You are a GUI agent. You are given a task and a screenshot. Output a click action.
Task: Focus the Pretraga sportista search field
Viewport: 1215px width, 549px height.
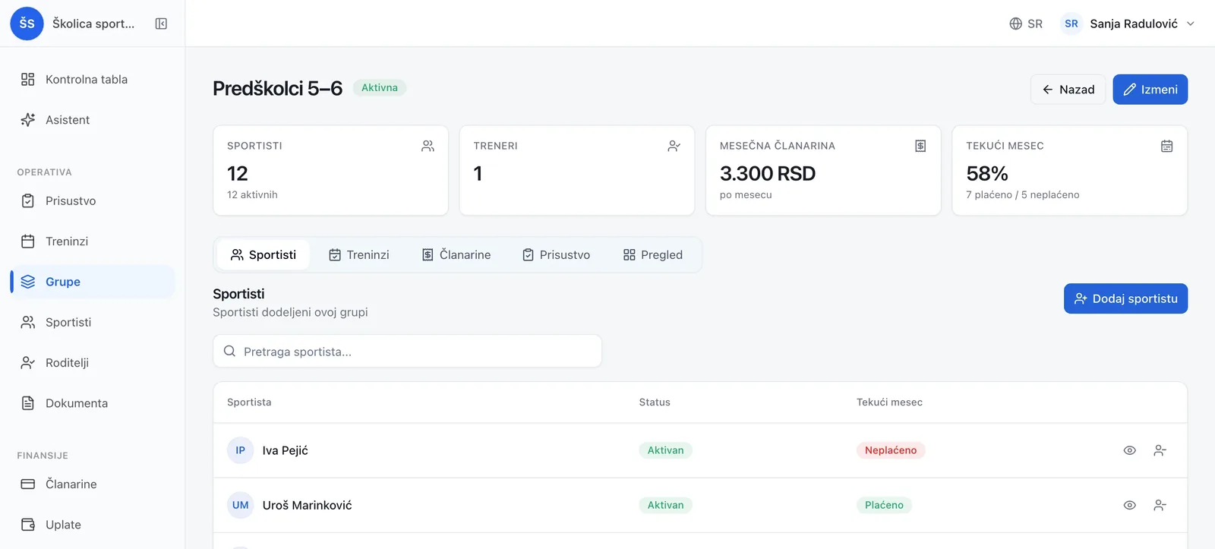[407, 352]
